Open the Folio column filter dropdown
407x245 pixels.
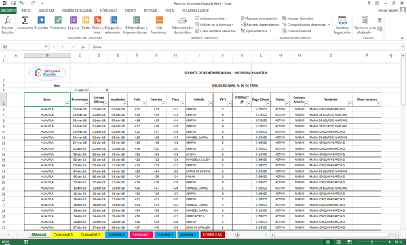coord(144,104)
